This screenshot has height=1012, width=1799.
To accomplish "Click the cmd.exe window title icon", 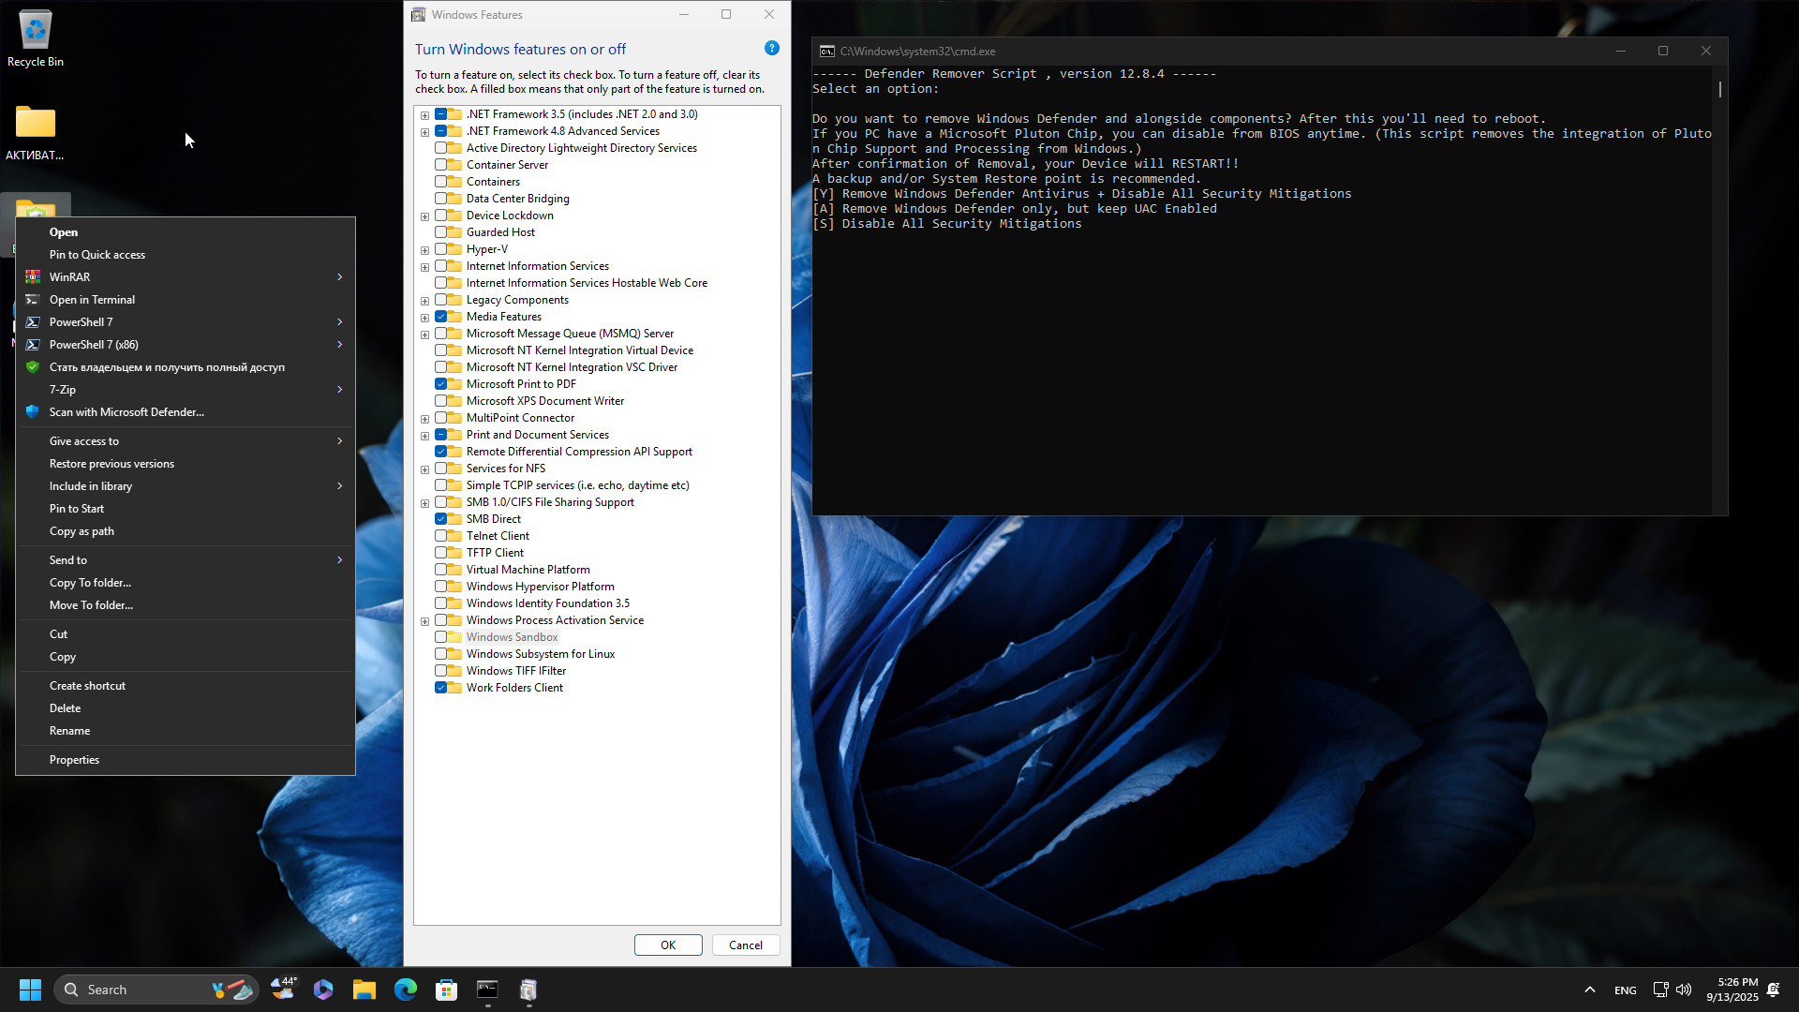I will point(827,52).
